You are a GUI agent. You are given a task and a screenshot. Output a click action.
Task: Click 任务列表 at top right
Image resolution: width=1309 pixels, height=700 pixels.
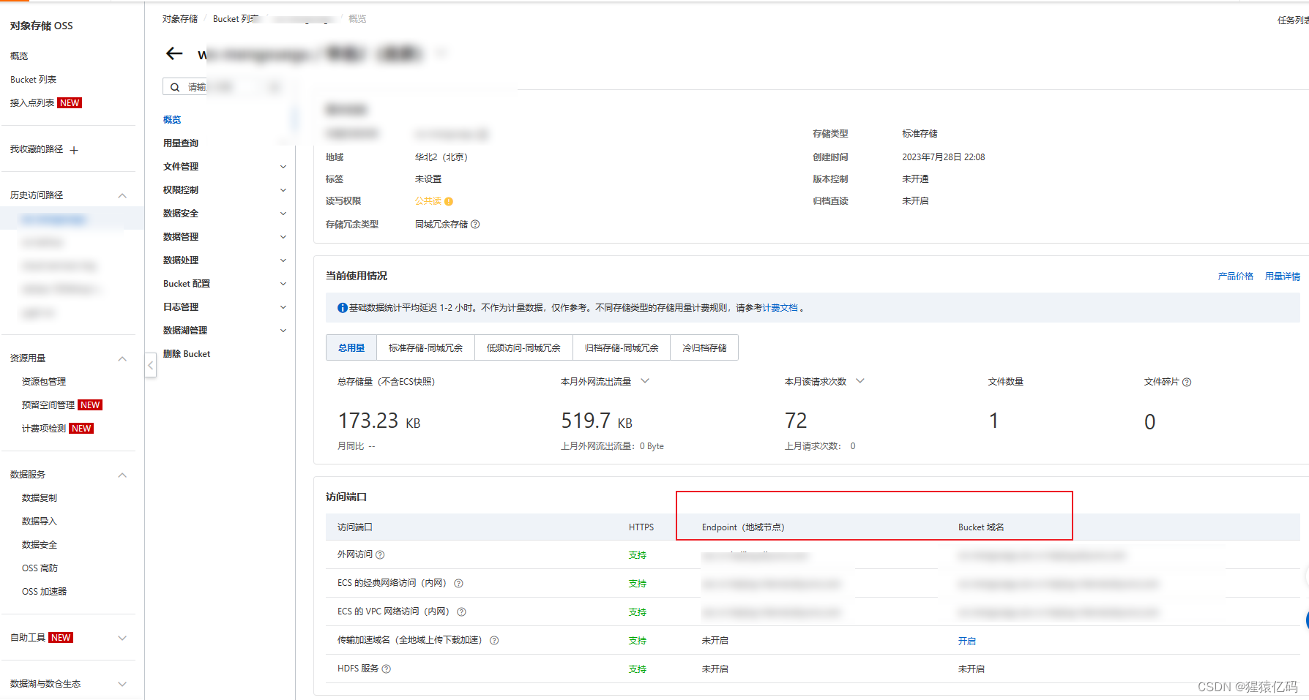[x=1293, y=20]
